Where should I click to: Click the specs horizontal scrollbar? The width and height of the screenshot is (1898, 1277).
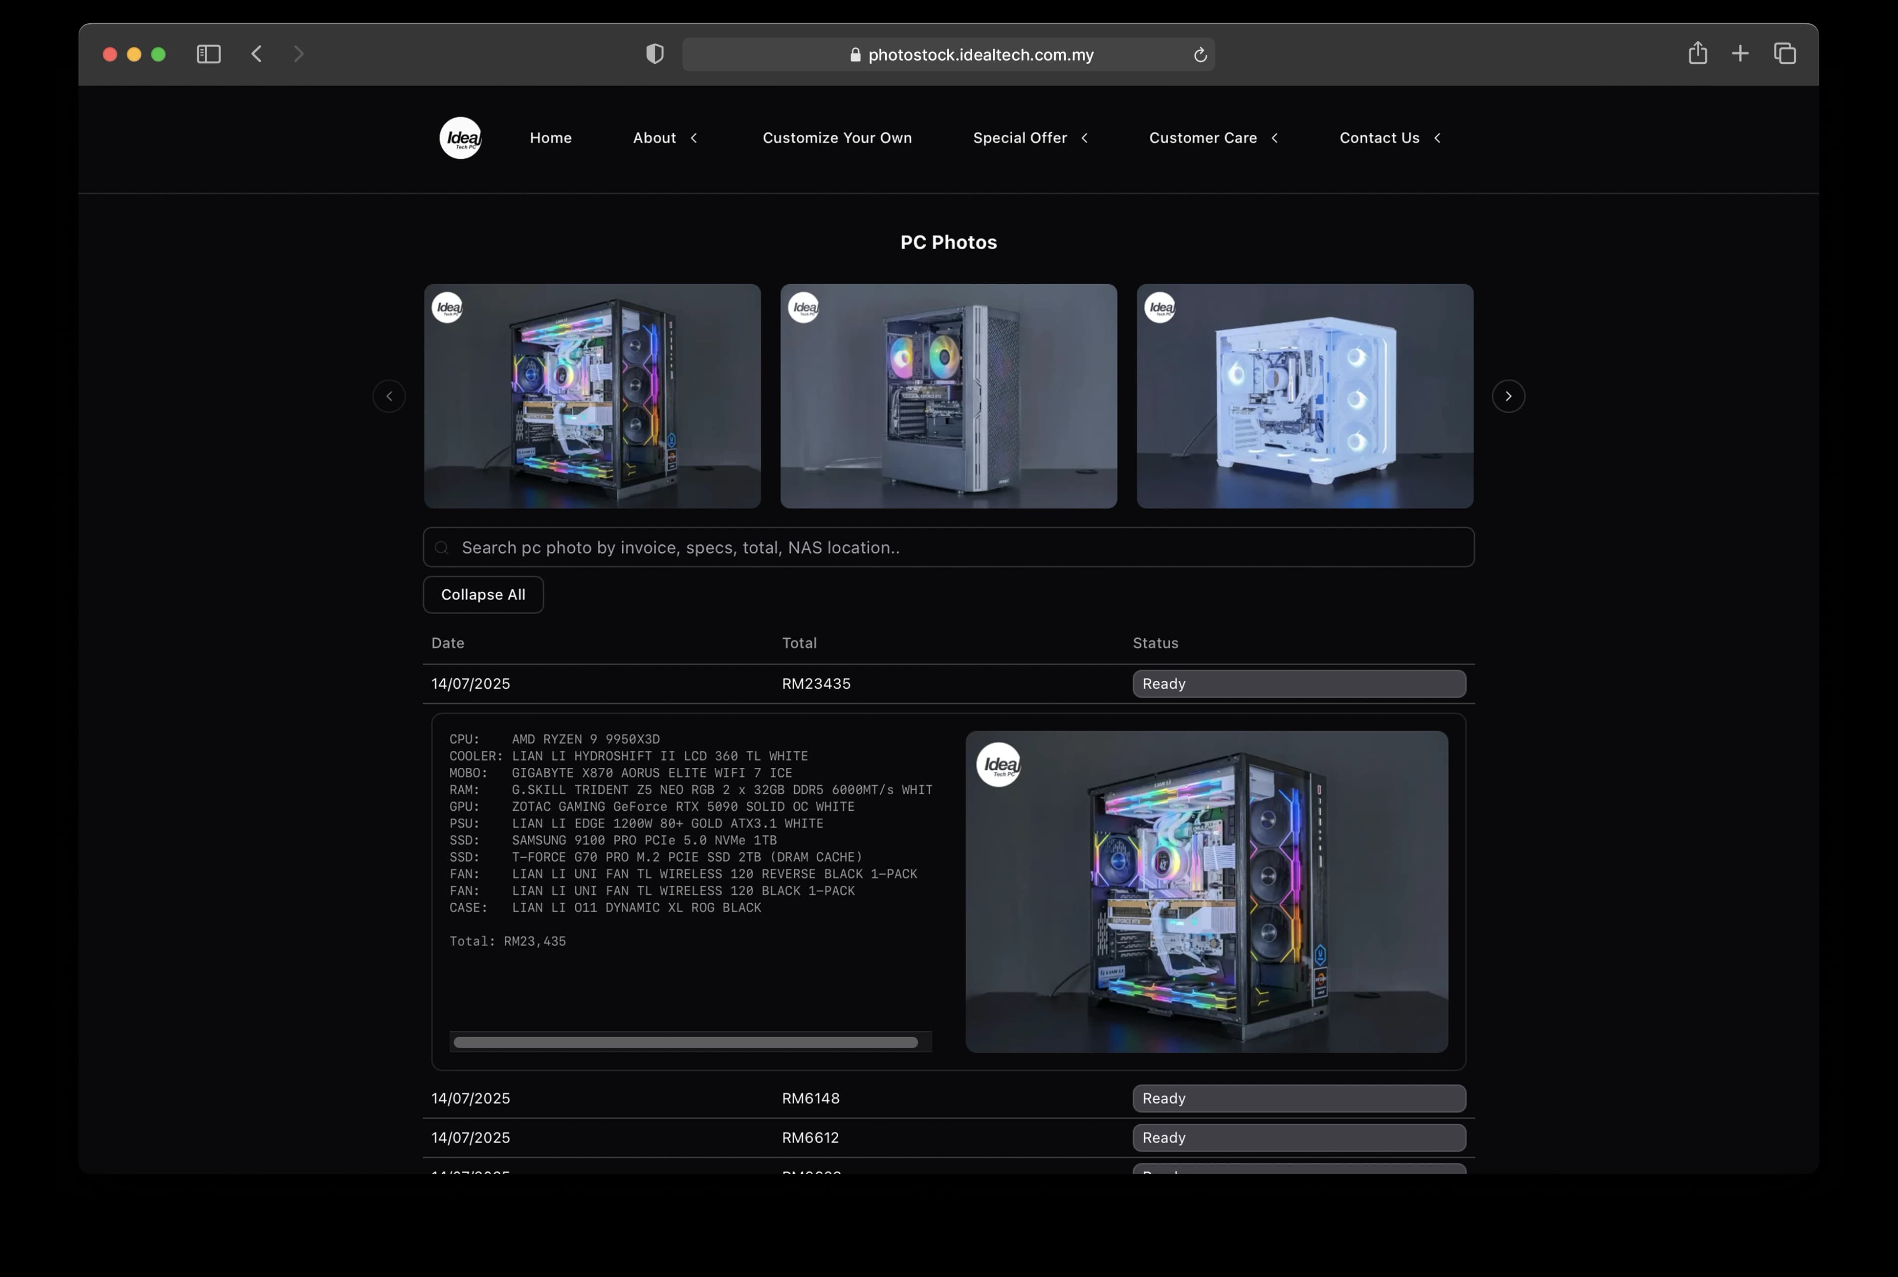coord(686,1043)
